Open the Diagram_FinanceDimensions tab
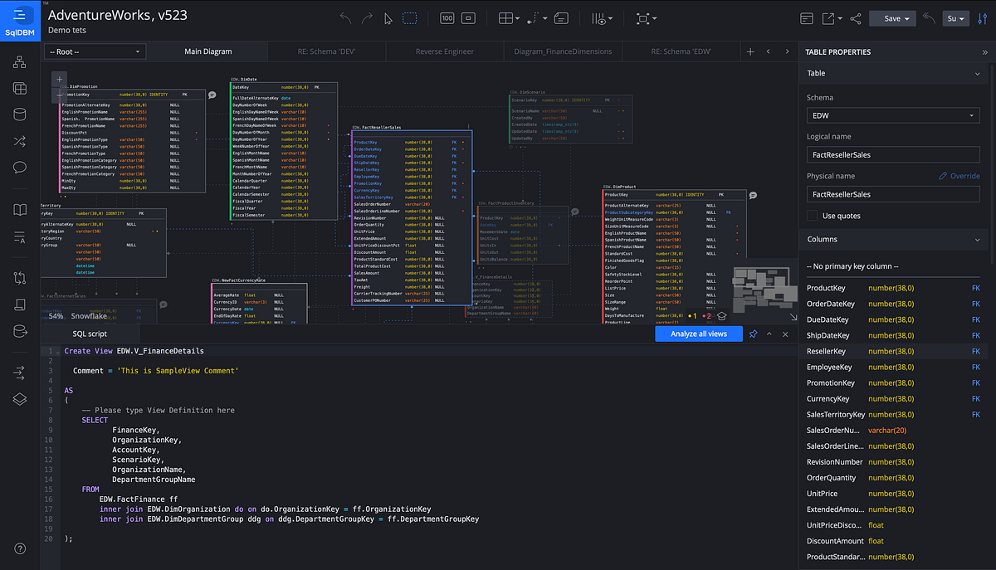This screenshot has width=996, height=570. (563, 51)
